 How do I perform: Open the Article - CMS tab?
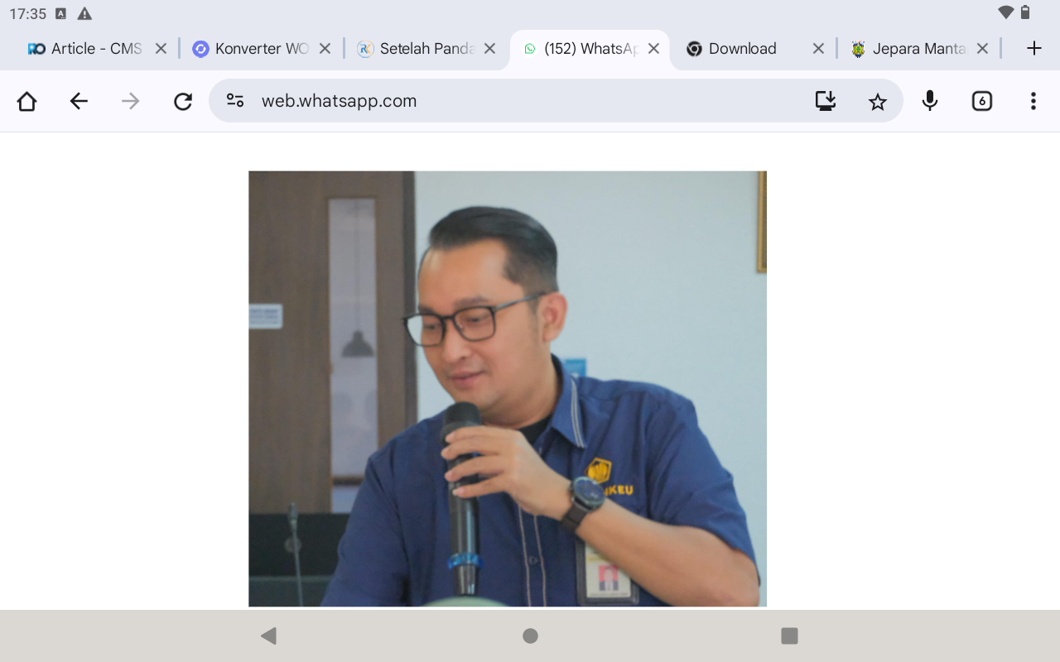(91, 48)
